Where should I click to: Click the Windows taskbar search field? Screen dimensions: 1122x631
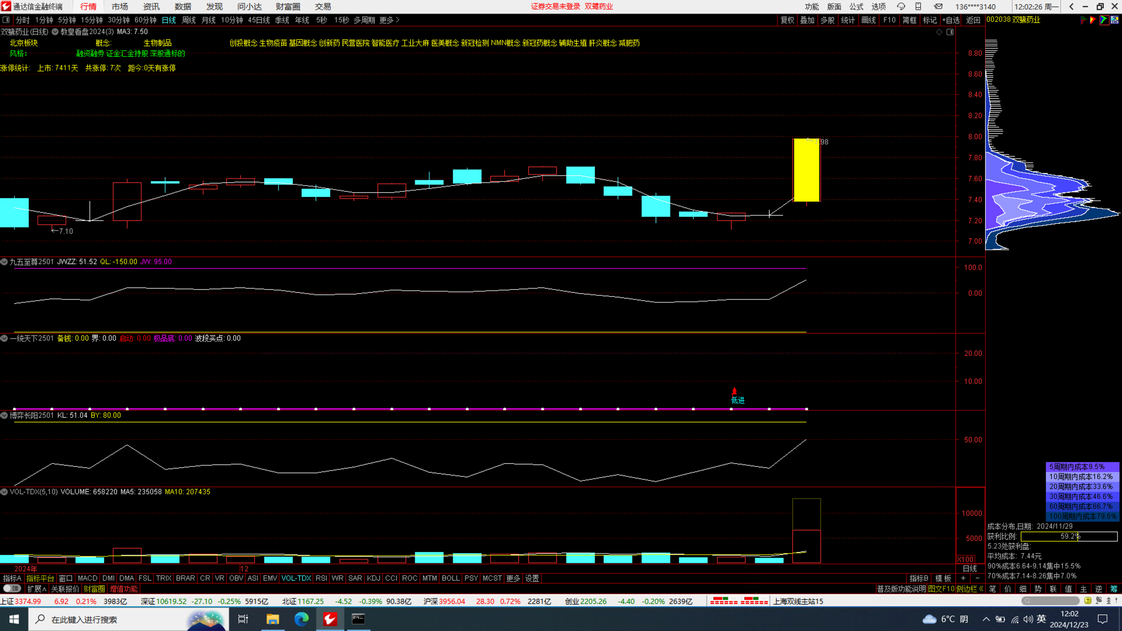coord(127,619)
